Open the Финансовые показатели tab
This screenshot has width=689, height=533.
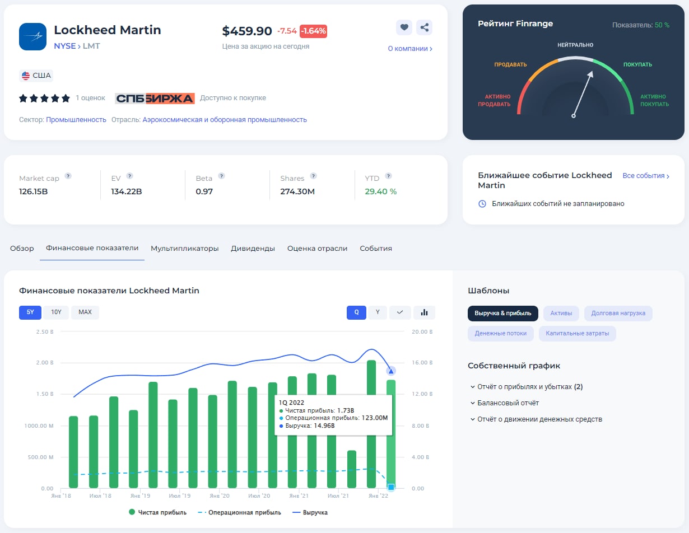[92, 248]
